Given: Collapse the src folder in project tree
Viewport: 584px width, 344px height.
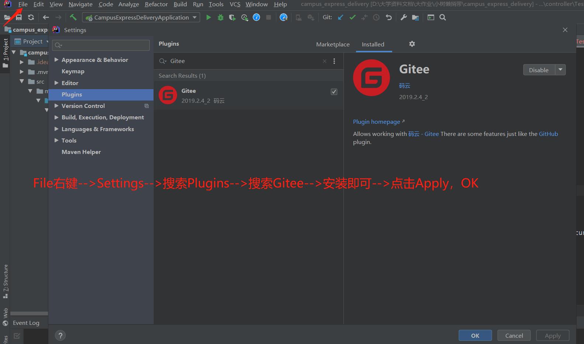Looking at the screenshot, I should pyautogui.click(x=22, y=81).
